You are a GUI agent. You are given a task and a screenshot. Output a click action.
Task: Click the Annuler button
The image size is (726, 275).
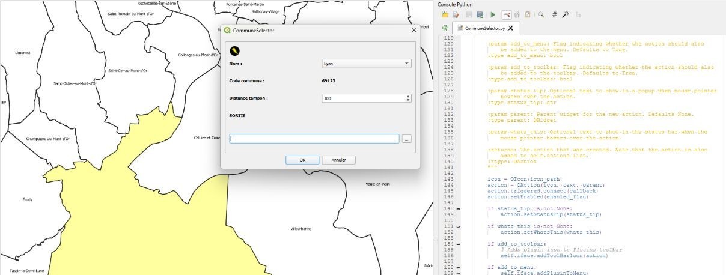pos(339,160)
